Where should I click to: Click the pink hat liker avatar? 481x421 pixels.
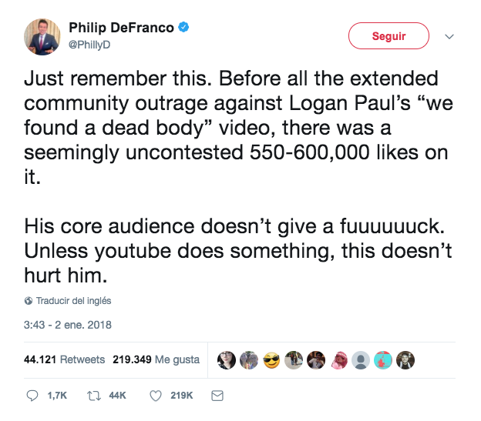click(338, 360)
